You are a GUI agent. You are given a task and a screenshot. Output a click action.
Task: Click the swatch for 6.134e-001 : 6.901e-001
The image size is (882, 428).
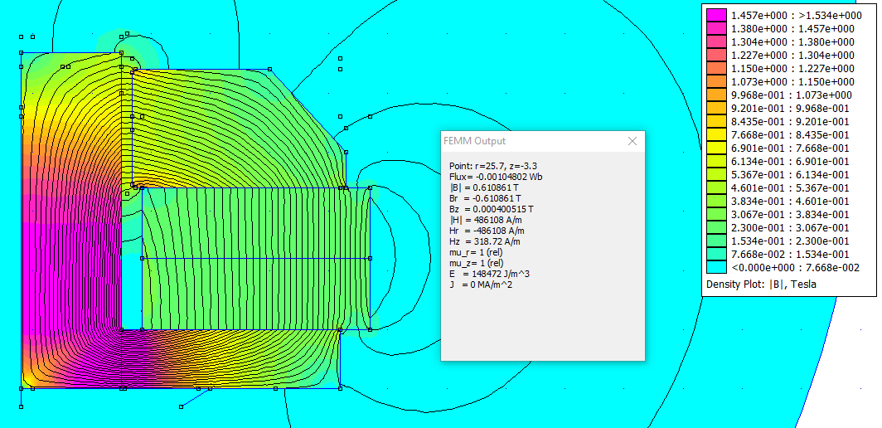click(x=716, y=161)
